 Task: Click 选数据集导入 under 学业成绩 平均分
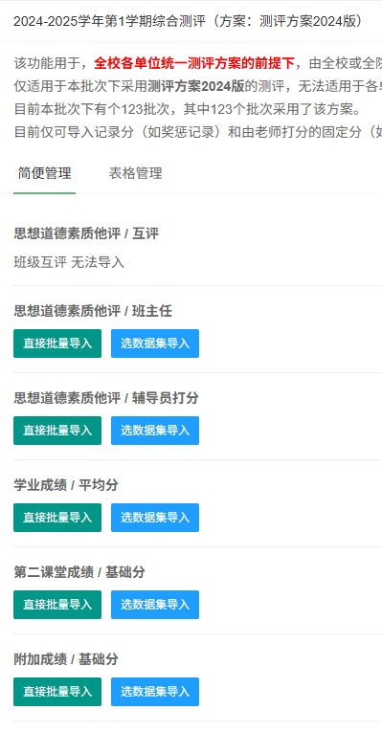(155, 518)
